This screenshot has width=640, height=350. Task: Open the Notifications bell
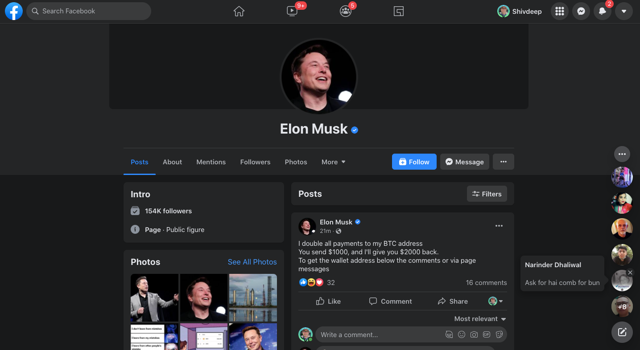click(x=603, y=12)
